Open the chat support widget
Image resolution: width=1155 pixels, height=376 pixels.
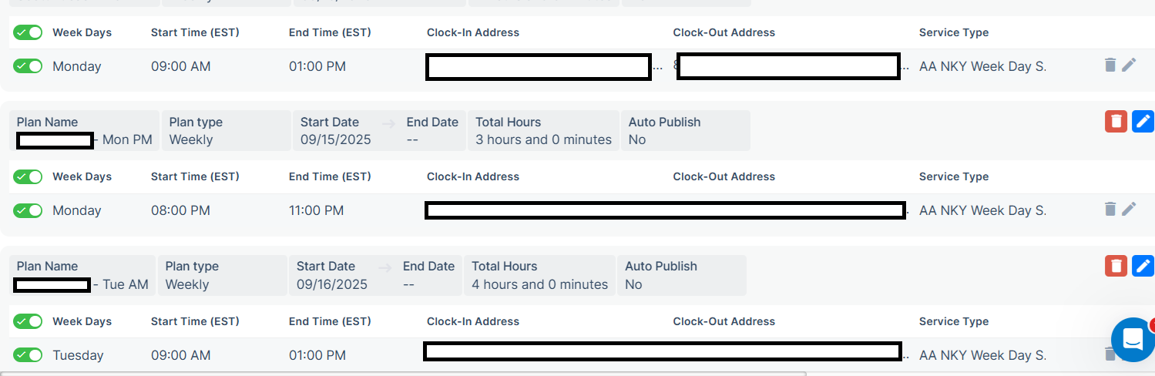(x=1133, y=339)
